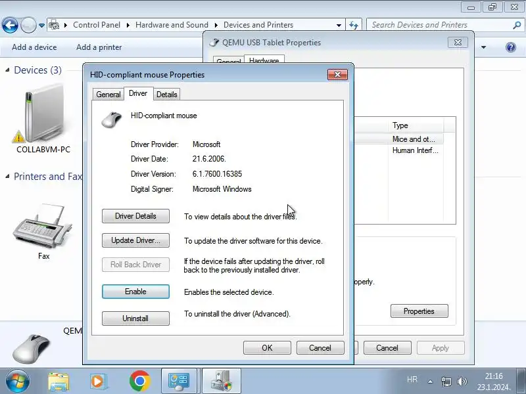Show hidden tray icons arrow
Viewport: 526px width, 394px height.
point(430,382)
